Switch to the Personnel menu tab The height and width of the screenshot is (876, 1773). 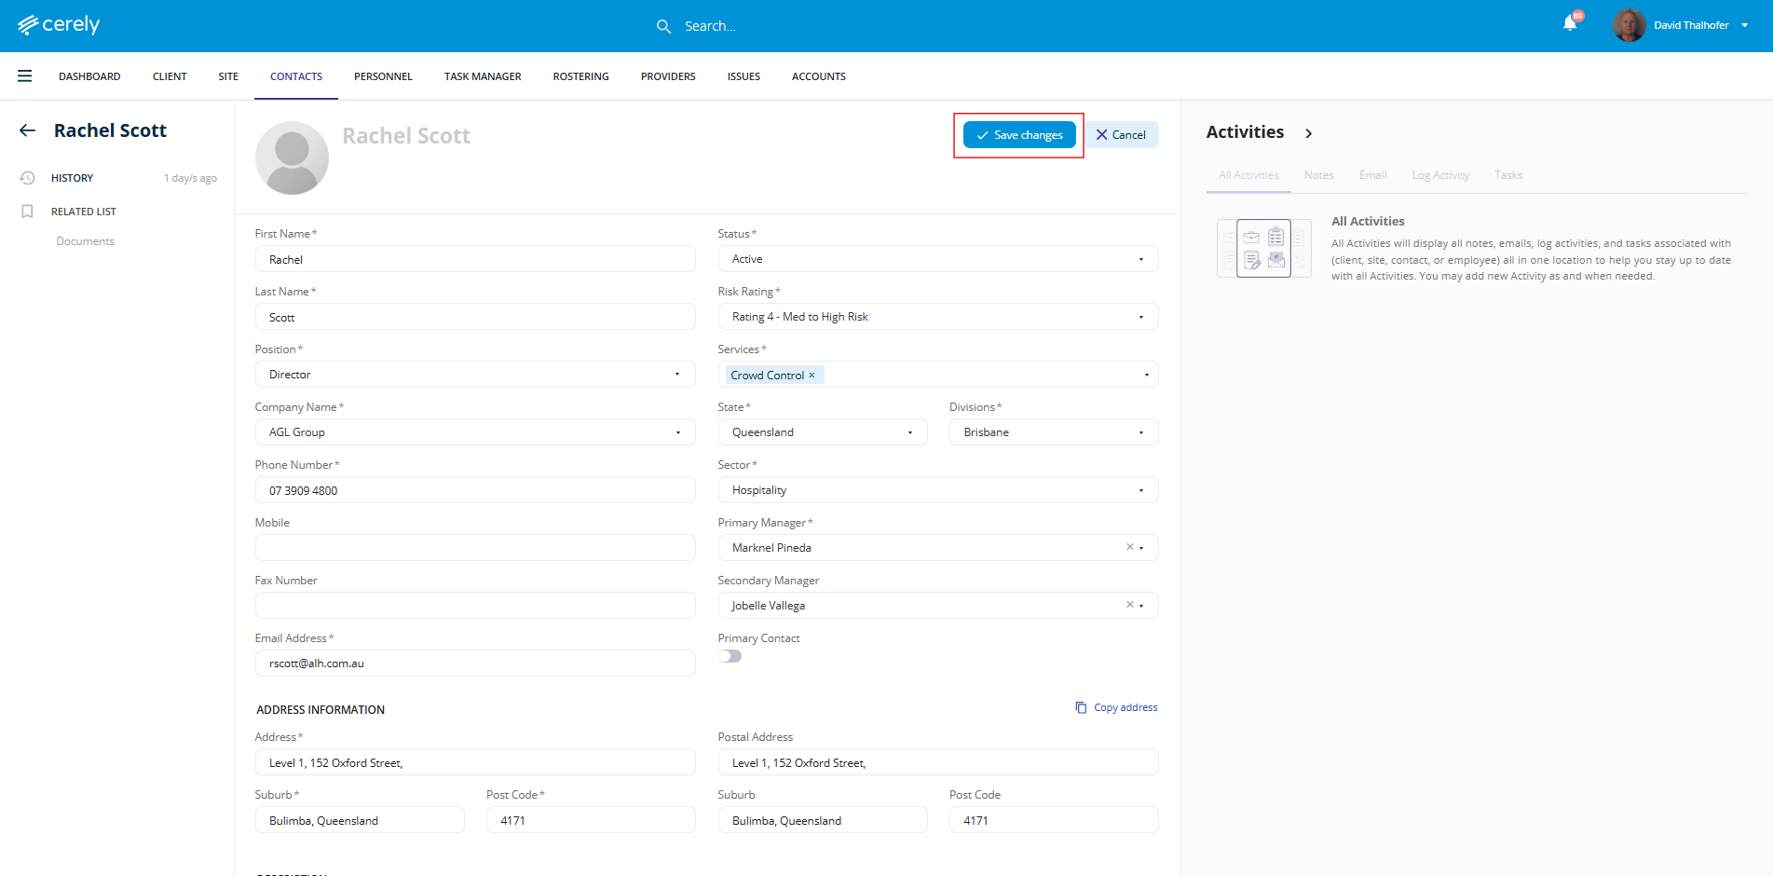tap(383, 76)
